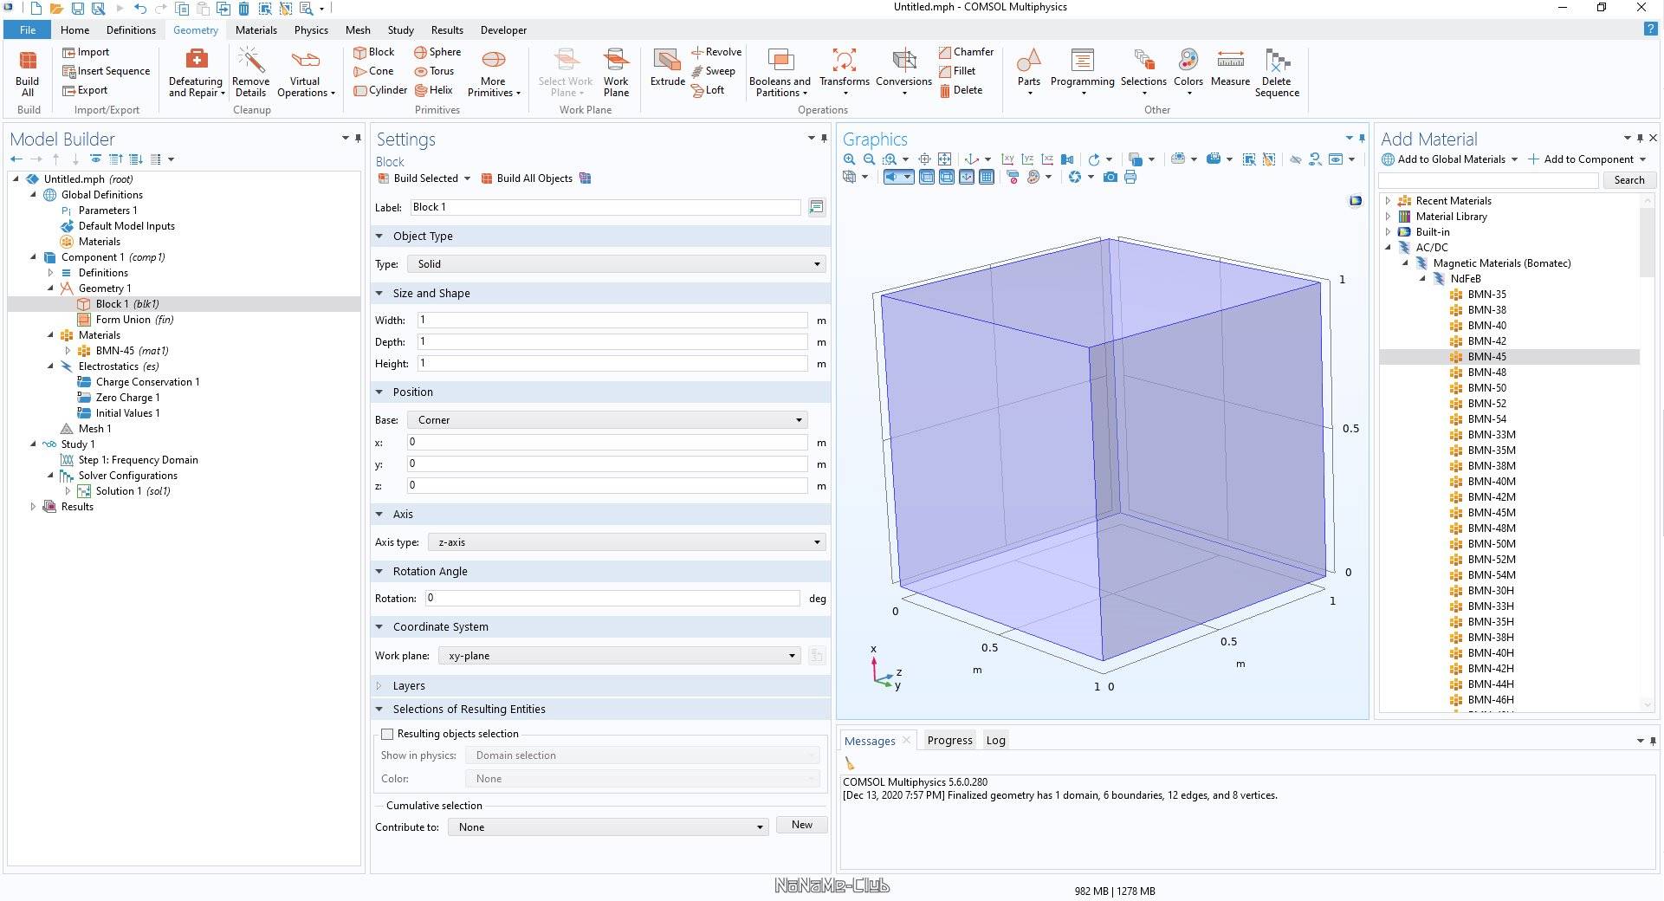Screen dimensions: 1664x901
Task: Add a Sphere primitive
Action: coord(437,52)
